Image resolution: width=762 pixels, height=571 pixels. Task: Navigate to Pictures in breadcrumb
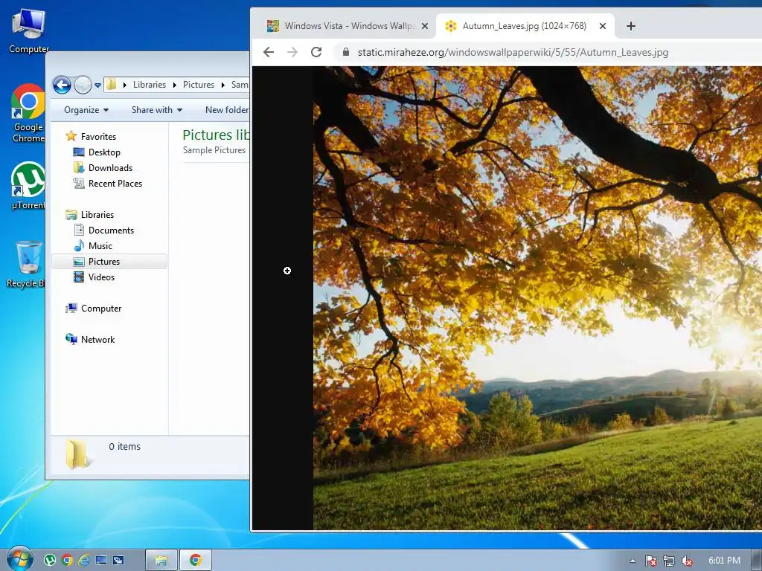[199, 85]
